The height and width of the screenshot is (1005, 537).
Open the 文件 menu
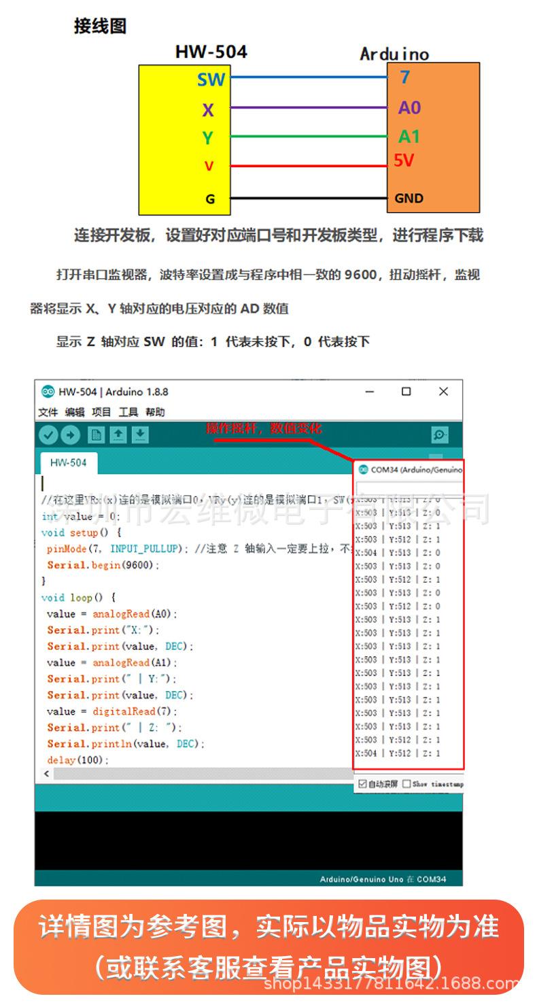tap(48, 412)
